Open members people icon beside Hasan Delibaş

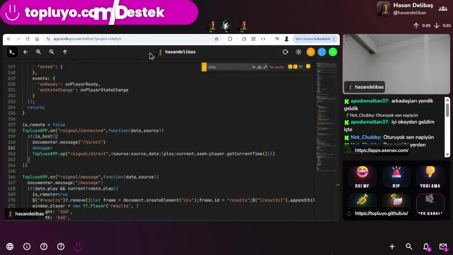(x=443, y=9)
